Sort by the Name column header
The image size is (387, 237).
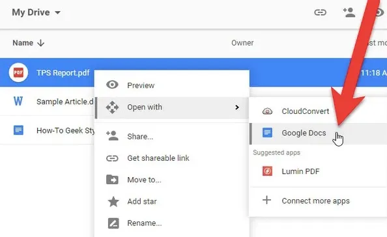point(23,43)
